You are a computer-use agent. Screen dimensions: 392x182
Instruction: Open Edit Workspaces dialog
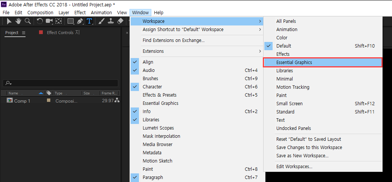(323, 167)
